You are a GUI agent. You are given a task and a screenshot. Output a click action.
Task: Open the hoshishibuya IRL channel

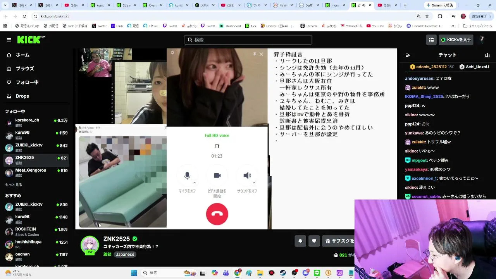37,244
